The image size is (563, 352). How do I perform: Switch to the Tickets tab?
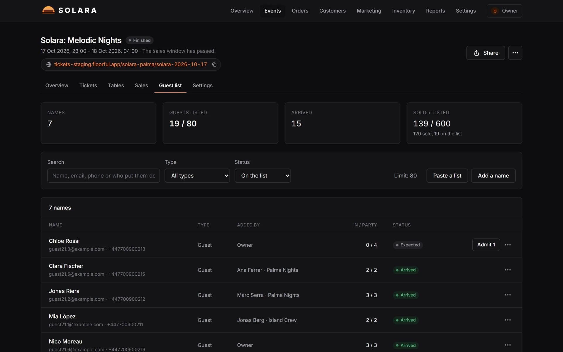[x=88, y=85]
